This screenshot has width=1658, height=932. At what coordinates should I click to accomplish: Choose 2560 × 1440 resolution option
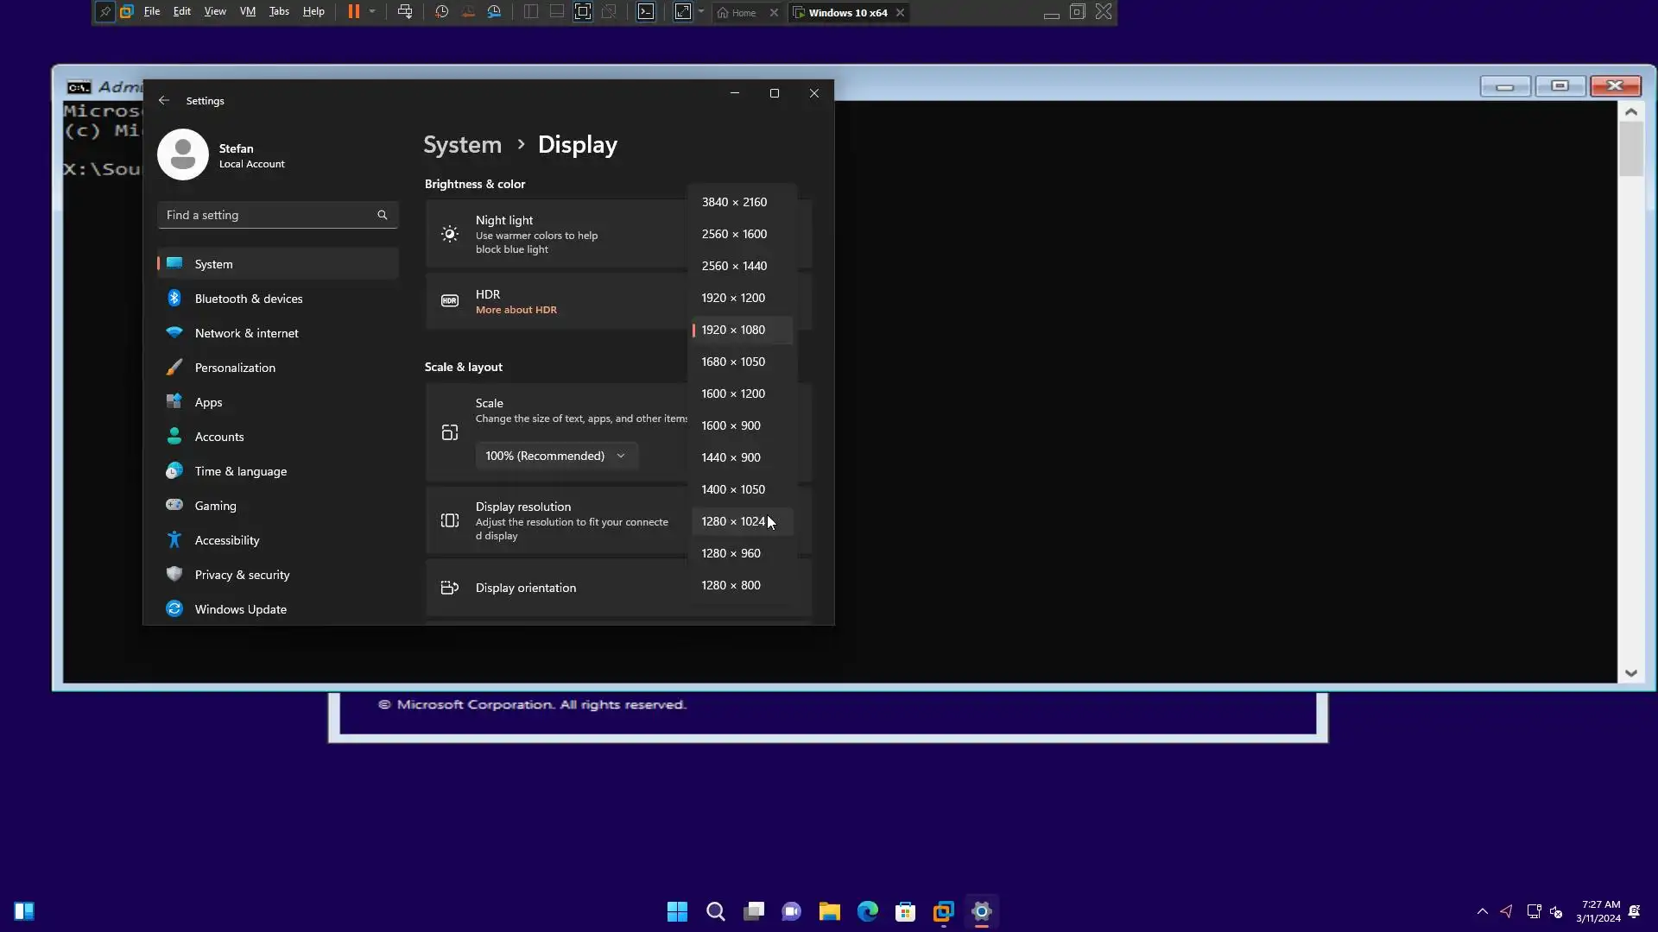pos(734,266)
